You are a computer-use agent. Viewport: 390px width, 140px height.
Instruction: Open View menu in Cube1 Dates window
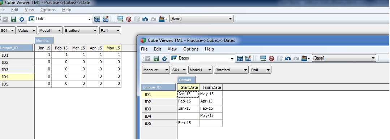point(172,49)
